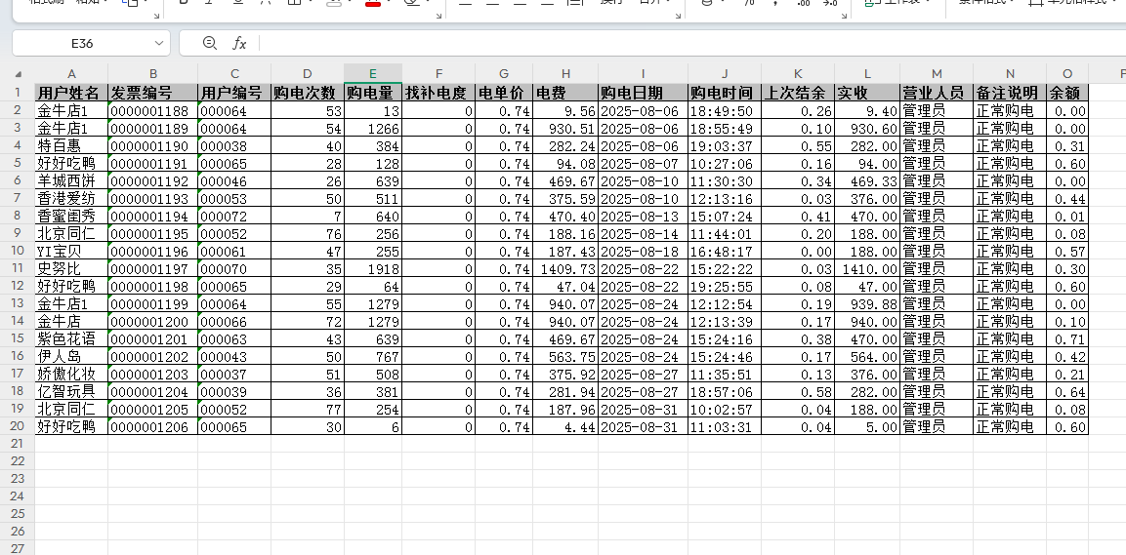Select the cell containing 史努比
The image size is (1126, 555).
coord(70,268)
